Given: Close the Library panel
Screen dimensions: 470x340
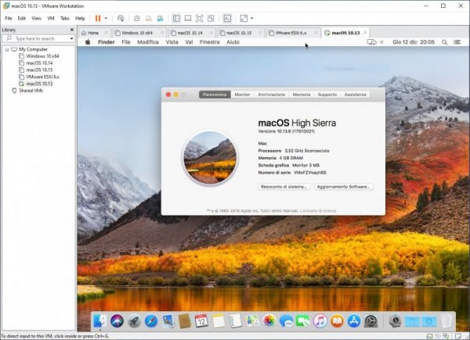Looking at the screenshot, I should click(72, 30).
